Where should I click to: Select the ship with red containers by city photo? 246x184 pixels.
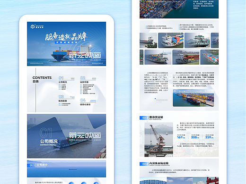coord(186,57)
